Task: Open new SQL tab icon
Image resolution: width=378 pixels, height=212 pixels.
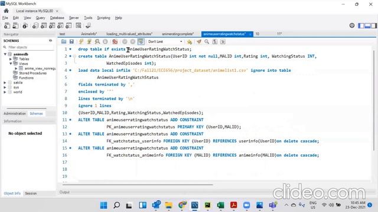Action: pyautogui.click(x=7, y=25)
